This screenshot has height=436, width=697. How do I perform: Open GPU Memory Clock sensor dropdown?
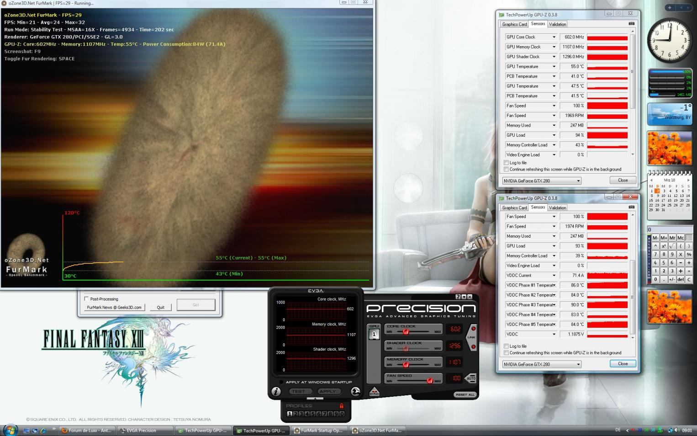[554, 47]
